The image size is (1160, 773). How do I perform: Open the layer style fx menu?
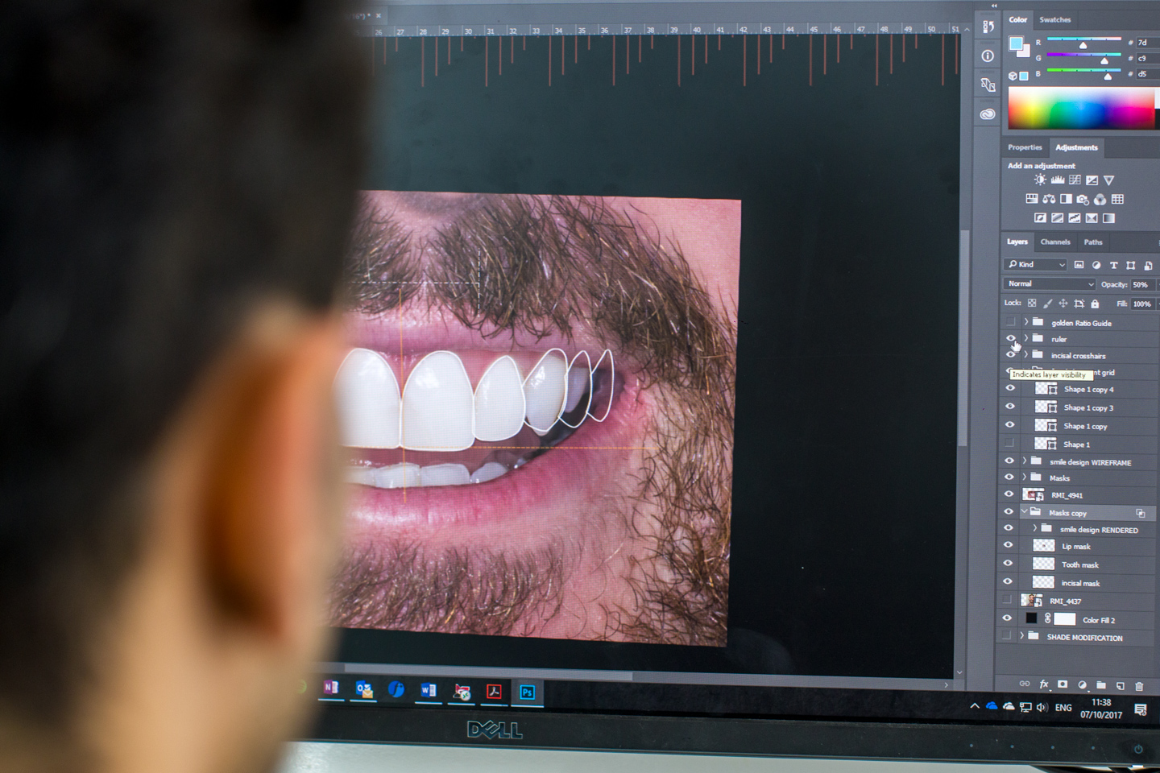coord(1044,684)
